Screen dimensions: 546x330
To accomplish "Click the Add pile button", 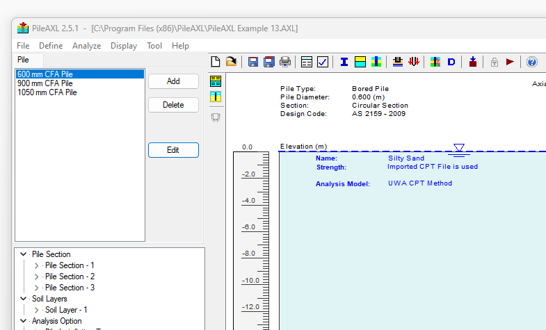I will [173, 81].
